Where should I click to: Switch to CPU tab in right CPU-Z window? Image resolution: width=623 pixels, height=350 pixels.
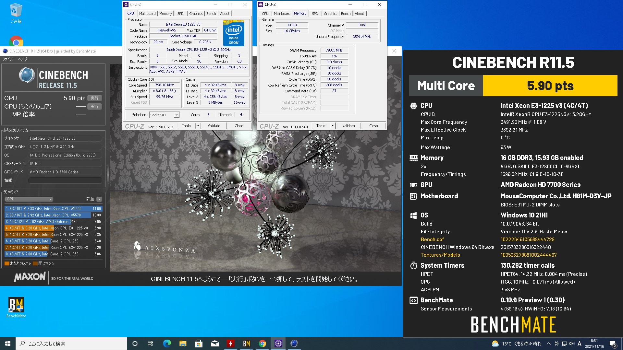[265, 14]
